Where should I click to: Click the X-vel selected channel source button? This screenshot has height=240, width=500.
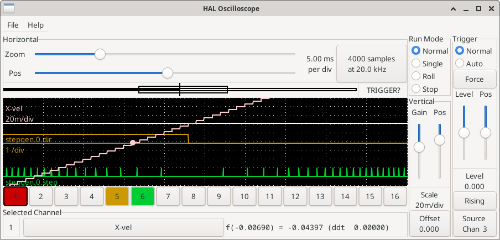(x=123, y=227)
